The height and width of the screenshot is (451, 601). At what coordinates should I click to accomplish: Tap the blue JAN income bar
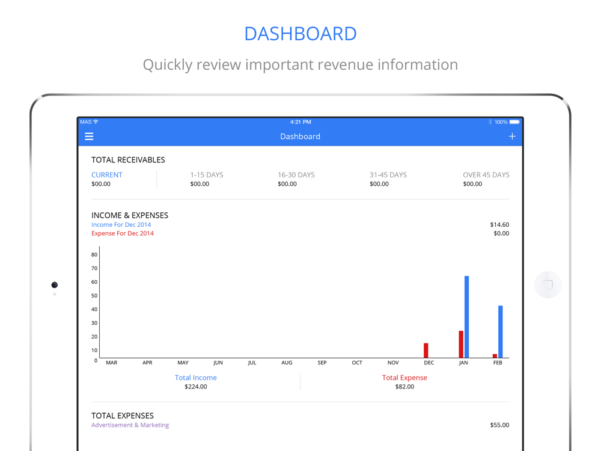click(x=466, y=317)
